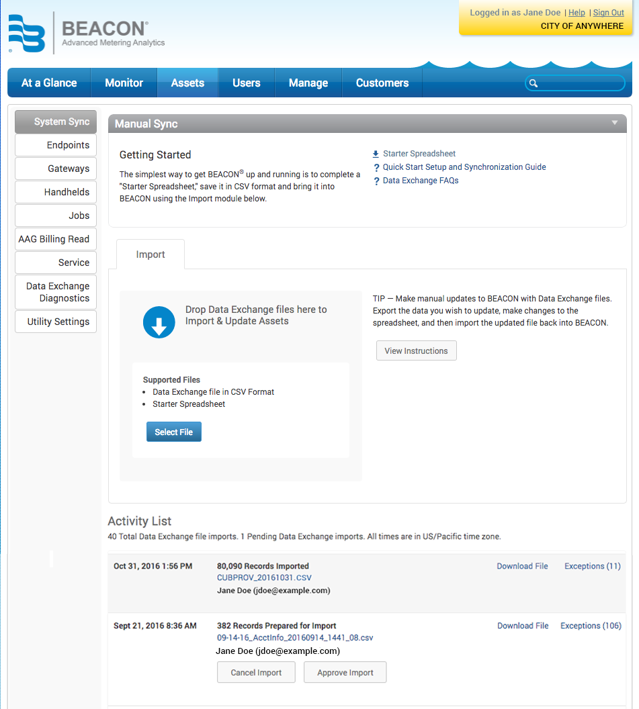The height and width of the screenshot is (709, 639).
Task: Navigate to the Customers section
Action: coord(382,82)
